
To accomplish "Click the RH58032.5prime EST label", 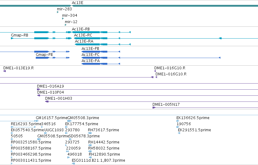I will pos(104,148).
